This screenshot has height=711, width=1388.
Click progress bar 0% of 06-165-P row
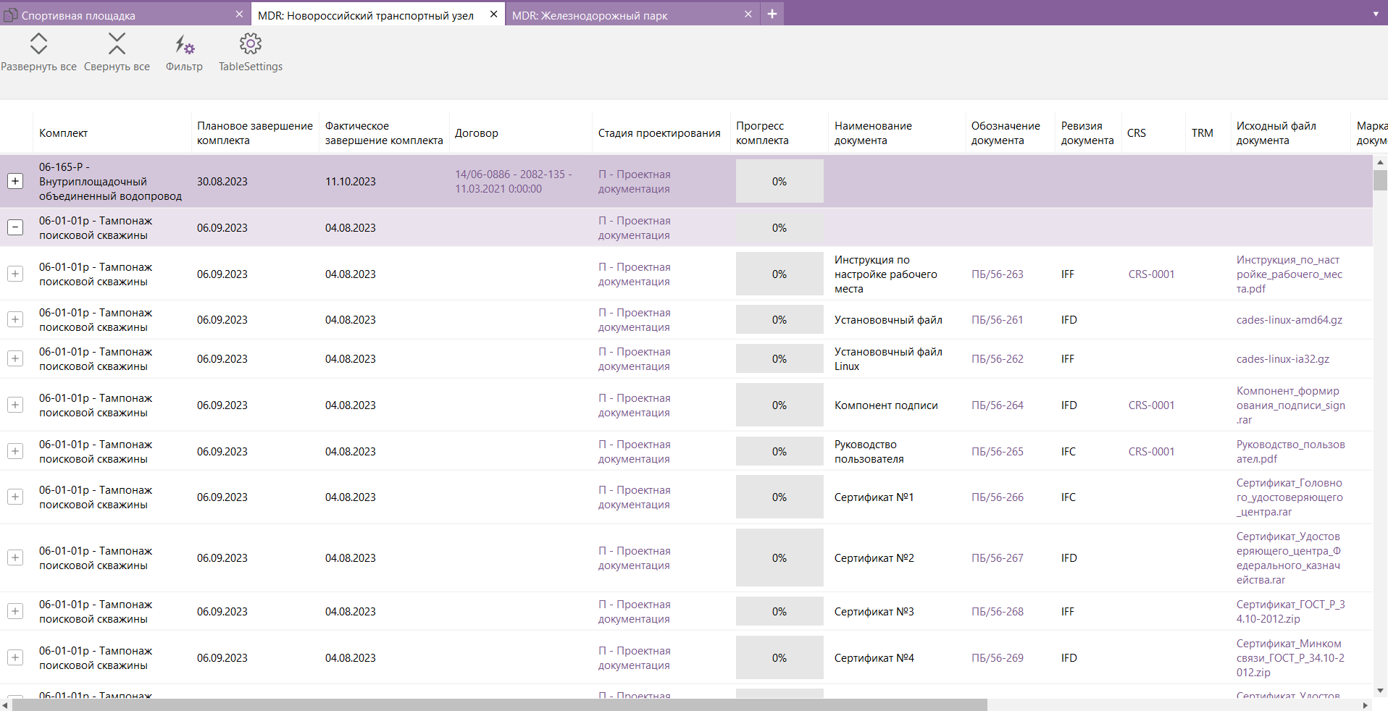click(779, 181)
